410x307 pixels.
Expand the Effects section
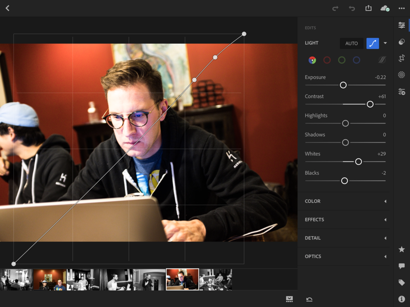(x=345, y=220)
